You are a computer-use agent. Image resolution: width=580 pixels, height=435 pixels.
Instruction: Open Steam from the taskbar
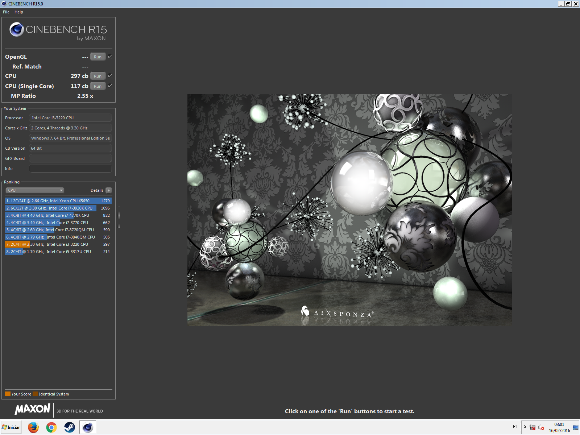pos(70,427)
